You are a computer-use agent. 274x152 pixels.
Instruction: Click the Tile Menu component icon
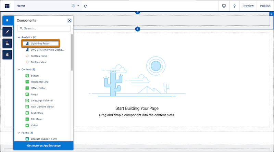tap(27, 119)
